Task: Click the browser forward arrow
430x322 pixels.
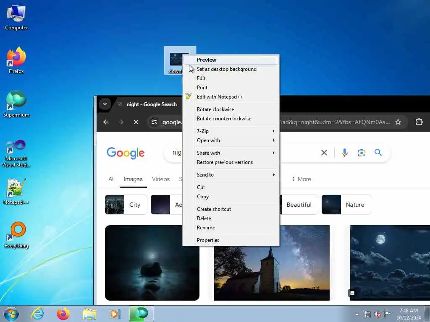Action: pos(121,122)
